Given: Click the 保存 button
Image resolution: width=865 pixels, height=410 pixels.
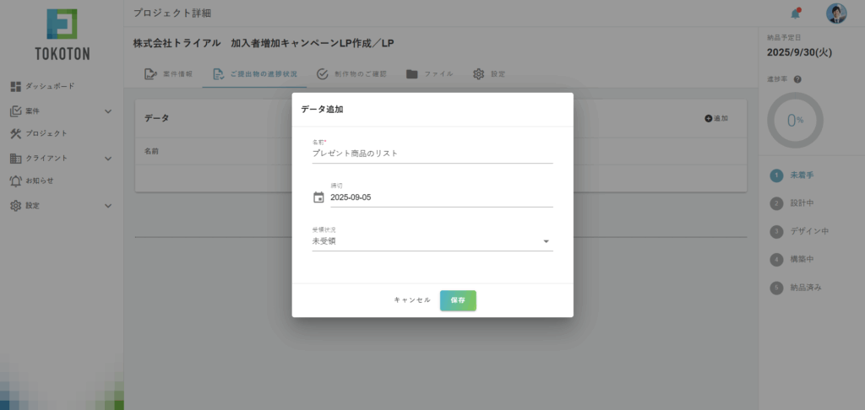Looking at the screenshot, I should click(x=458, y=300).
